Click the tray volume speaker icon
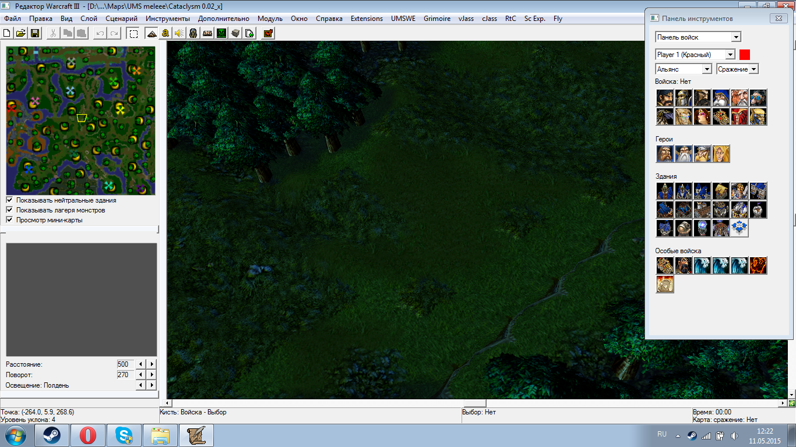 734,435
